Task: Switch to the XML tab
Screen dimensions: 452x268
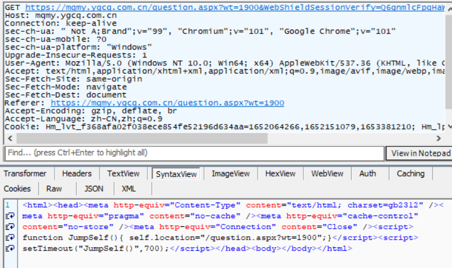Action: [129, 189]
